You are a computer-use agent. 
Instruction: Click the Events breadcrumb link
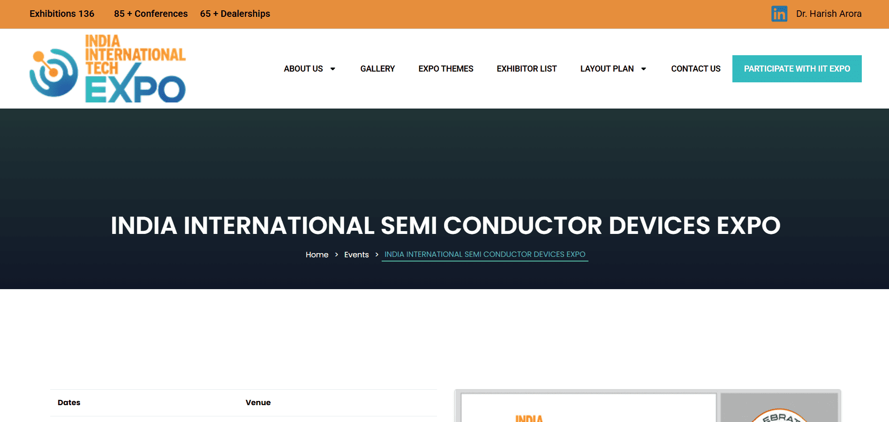tap(356, 255)
